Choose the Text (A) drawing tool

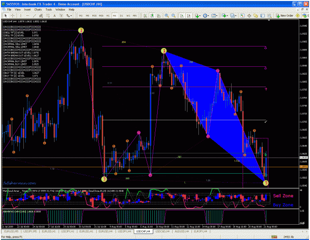coord(55,15)
